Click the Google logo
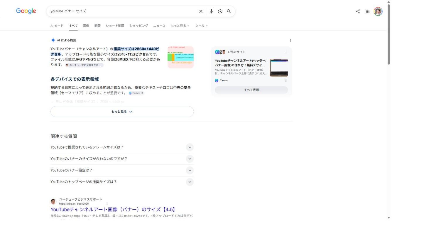This screenshot has width=434, height=244. (x=26, y=11)
